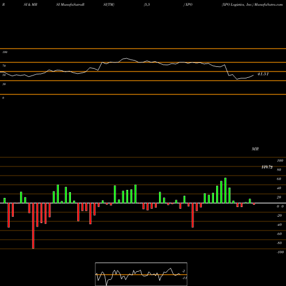Click the first green bar at the chart's left edge
This screenshot has height=286, width=286.
[5, 201]
